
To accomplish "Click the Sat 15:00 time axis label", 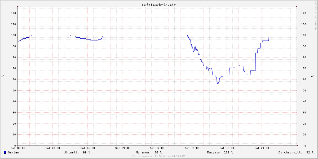I will (192, 148).
